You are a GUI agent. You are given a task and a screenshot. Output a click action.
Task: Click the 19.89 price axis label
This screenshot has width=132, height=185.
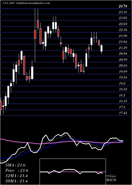click(x=123, y=72)
